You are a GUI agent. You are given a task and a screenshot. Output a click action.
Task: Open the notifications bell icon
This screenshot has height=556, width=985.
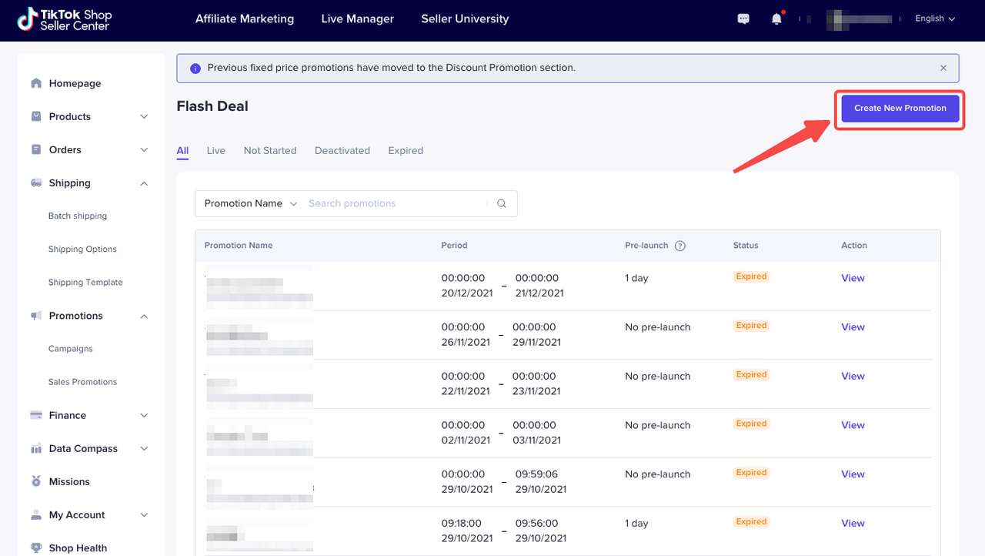(x=776, y=19)
